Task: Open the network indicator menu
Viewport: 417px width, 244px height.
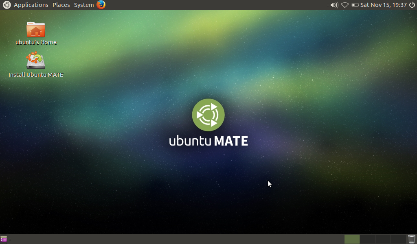Action: click(345, 5)
